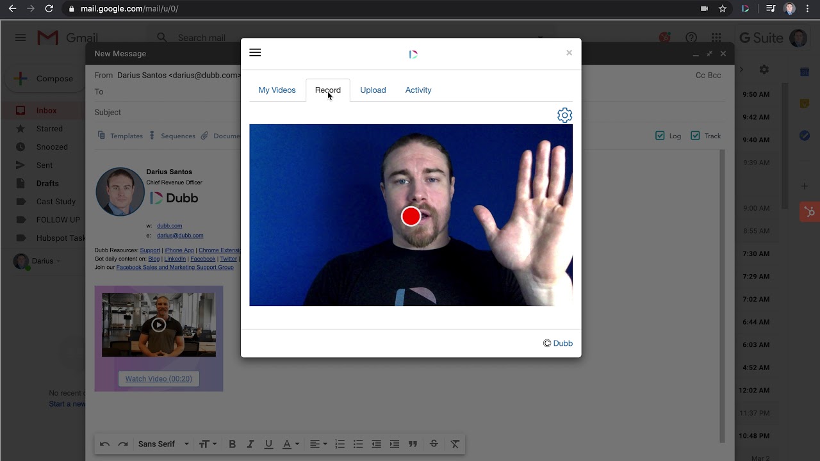Image resolution: width=820 pixels, height=461 pixels.
Task: Open the Sans Serif font dropdown
Action: [164, 444]
